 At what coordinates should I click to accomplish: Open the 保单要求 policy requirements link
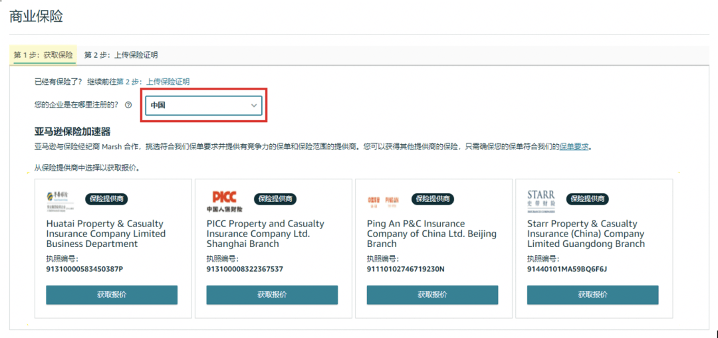(x=574, y=147)
